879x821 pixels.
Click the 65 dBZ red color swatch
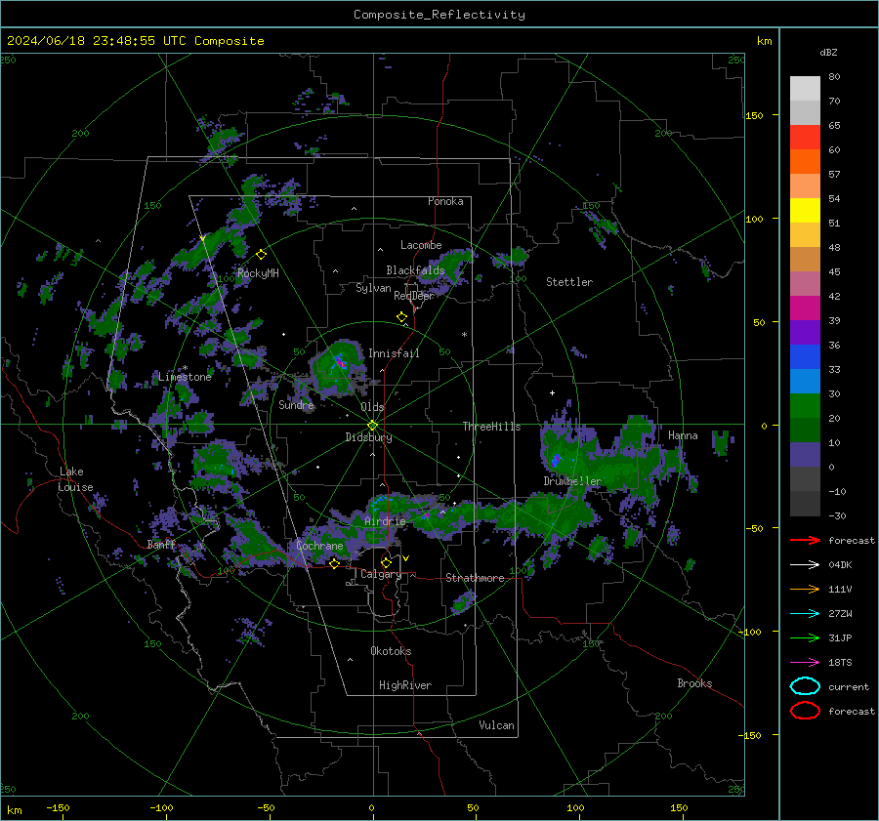[805, 137]
